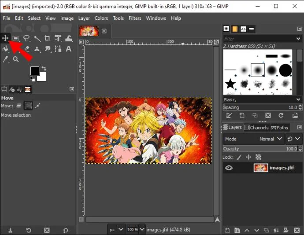The width and height of the screenshot is (304, 235).
Task: Refresh the brushes list
Action: (281, 116)
